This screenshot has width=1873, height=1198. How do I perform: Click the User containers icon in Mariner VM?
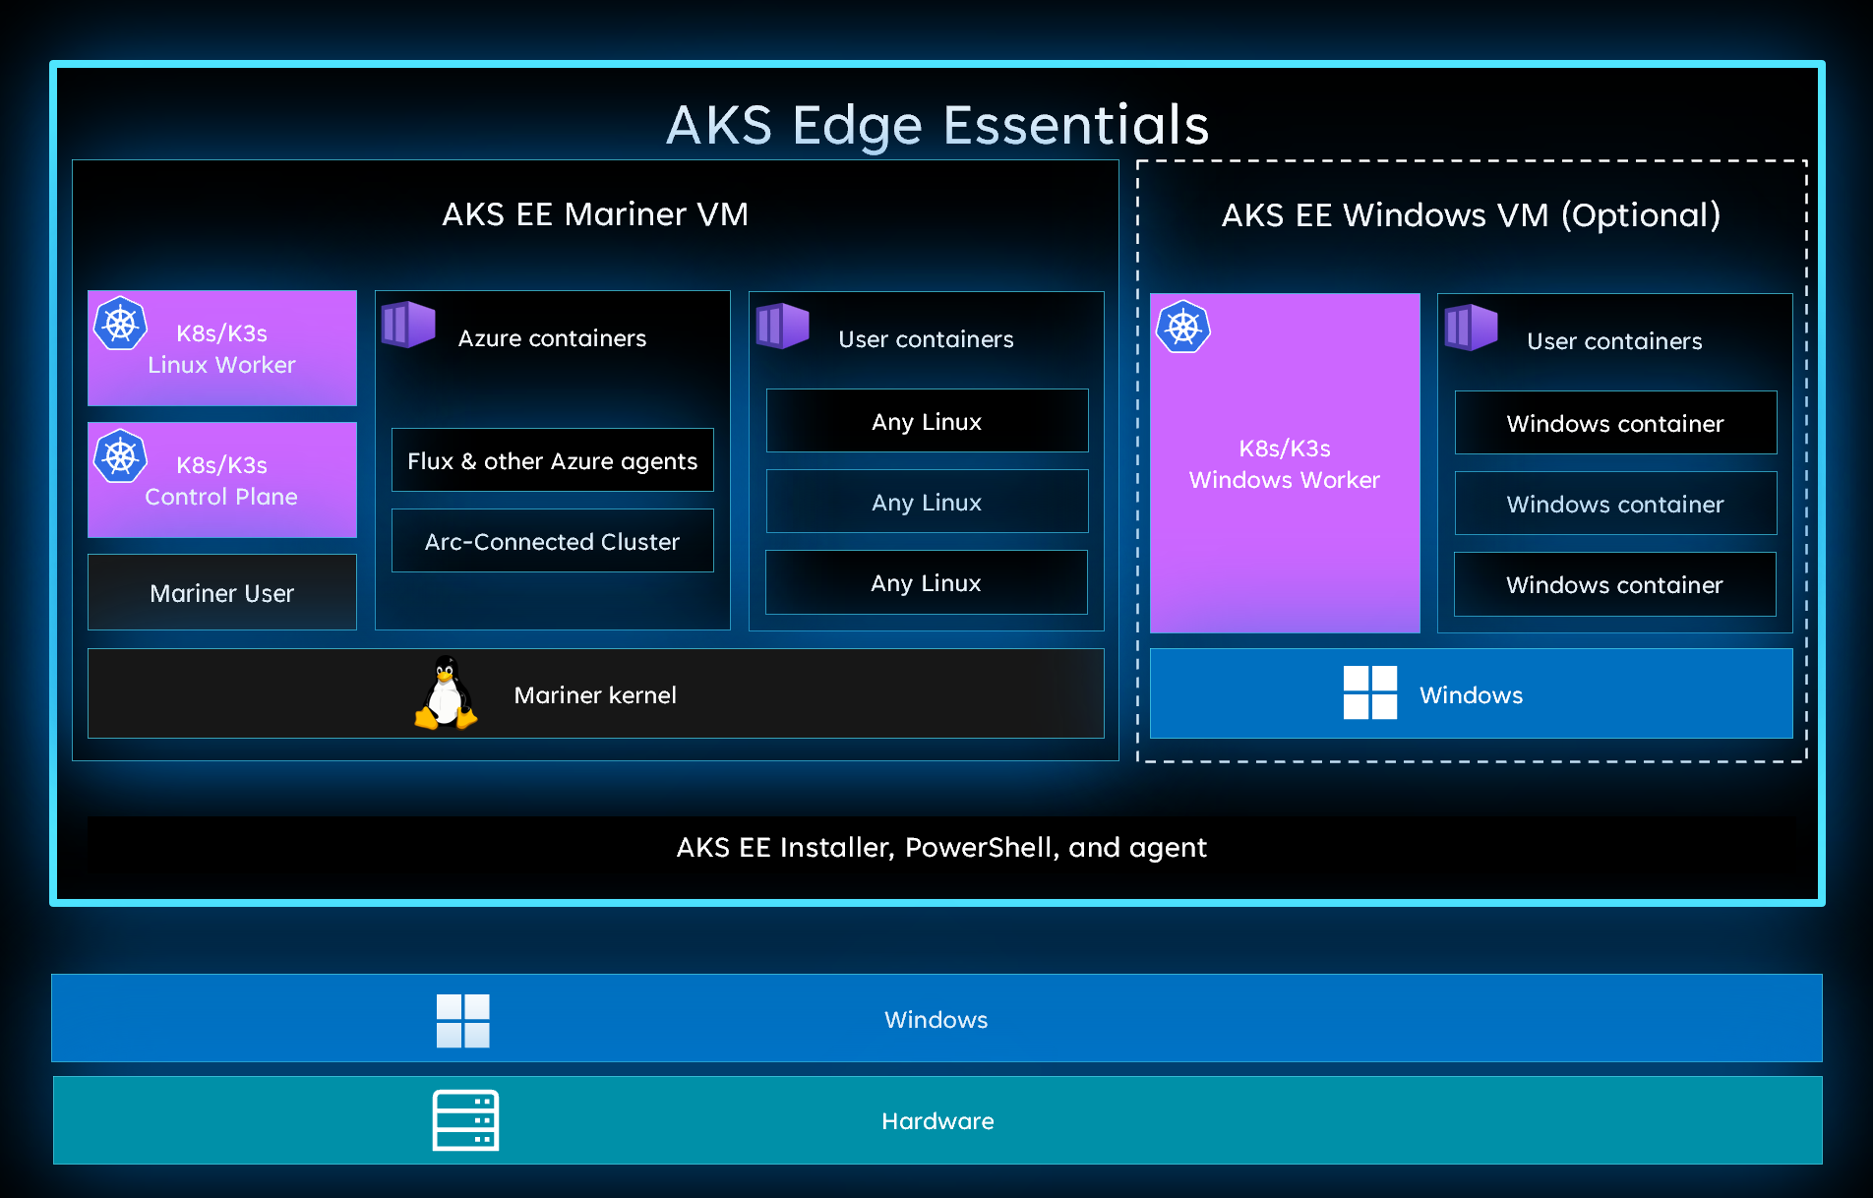[x=782, y=326]
